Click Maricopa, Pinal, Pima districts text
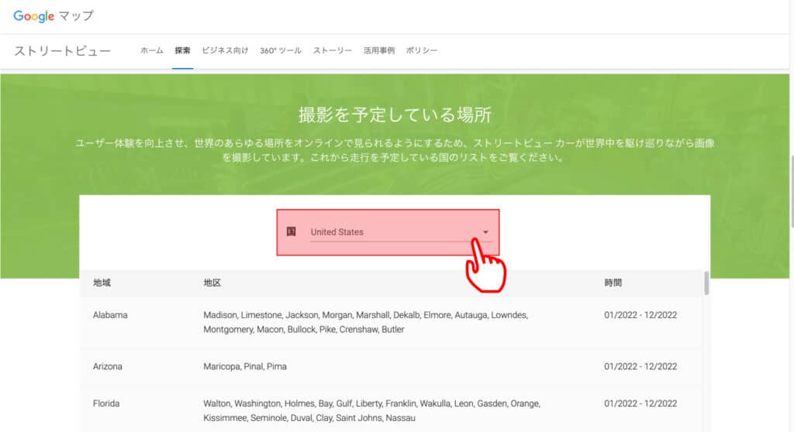Viewport: 794px width, 432px height. point(245,367)
